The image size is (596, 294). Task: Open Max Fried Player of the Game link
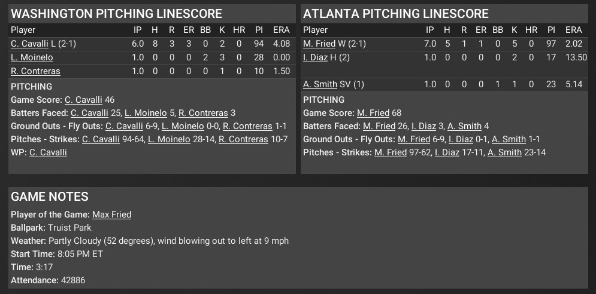111,215
